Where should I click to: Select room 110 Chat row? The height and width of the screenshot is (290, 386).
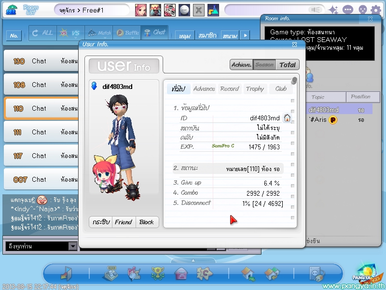coord(42,108)
